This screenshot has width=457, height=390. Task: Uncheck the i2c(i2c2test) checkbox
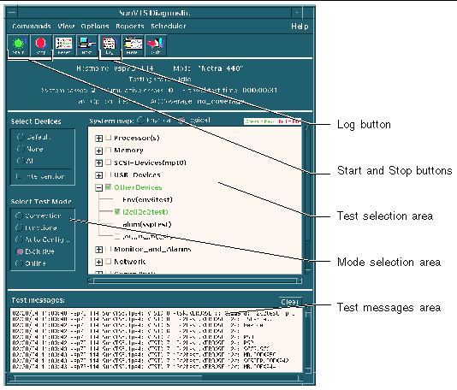pyautogui.click(x=117, y=211)
